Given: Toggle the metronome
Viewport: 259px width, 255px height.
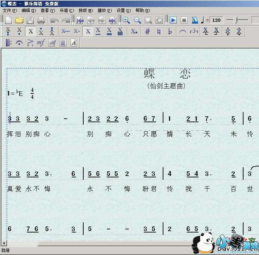Looking at the screenshot, I should [x=195, y=20].
